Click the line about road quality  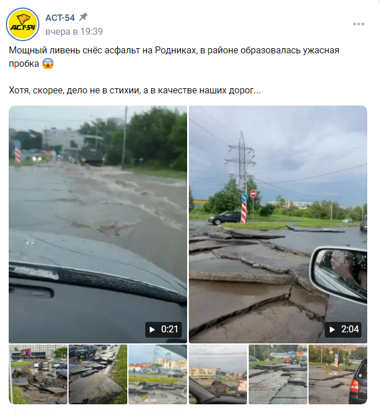coord(135,90)
